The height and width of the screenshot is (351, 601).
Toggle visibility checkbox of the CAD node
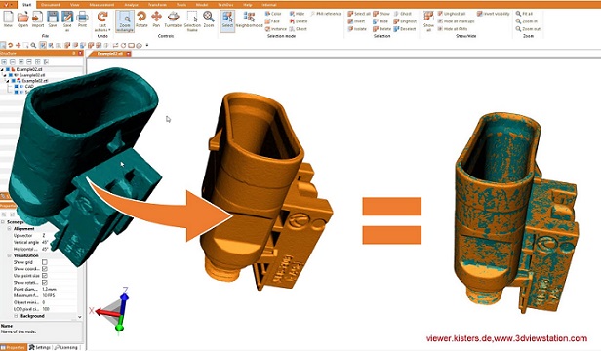pos(16,87)
